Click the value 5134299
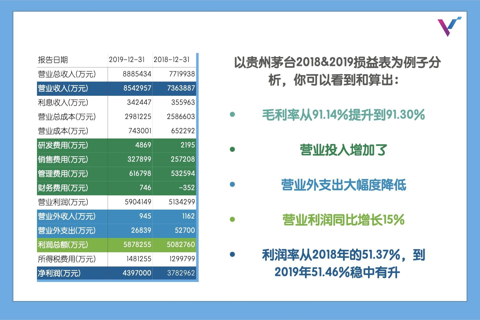Screen dimensions: 480x320 point(182,202)
